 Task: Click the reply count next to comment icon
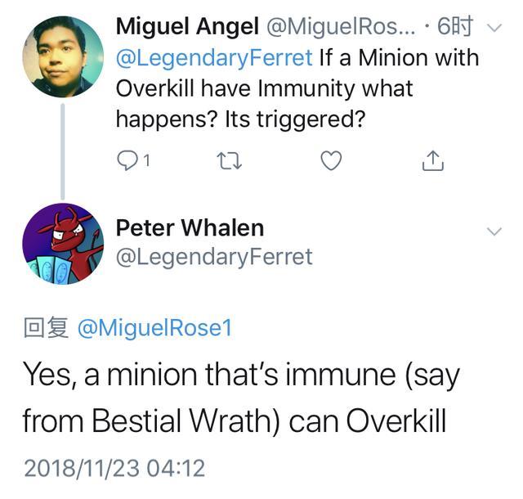[145, 162]
